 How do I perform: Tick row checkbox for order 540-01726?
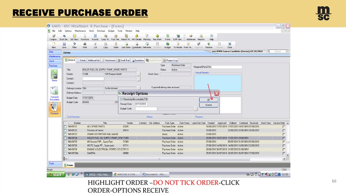(65, 146)
